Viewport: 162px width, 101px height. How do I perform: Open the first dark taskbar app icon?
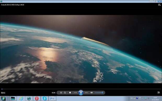[x=13, y=99]
